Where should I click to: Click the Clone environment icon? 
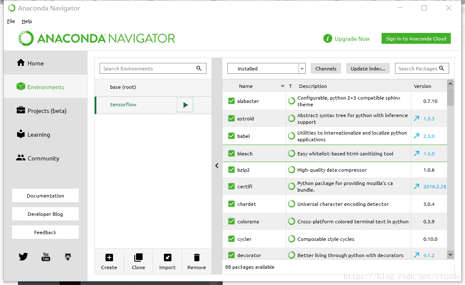(138, 257)
